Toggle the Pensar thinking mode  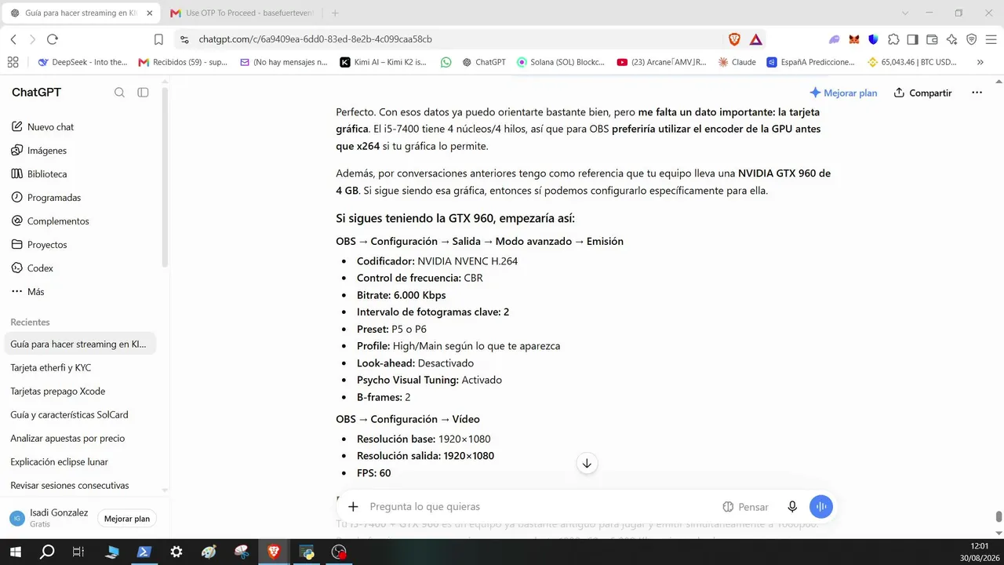coord(745,507)
